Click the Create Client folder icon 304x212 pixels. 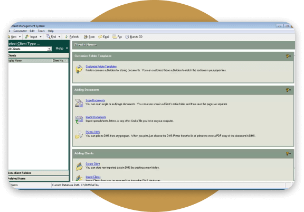pyautogui.click(x=79, y=167)
